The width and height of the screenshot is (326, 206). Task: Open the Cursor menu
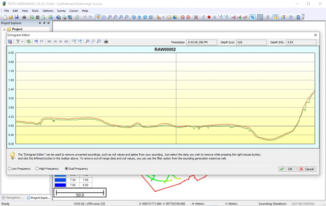pos(73,11)
